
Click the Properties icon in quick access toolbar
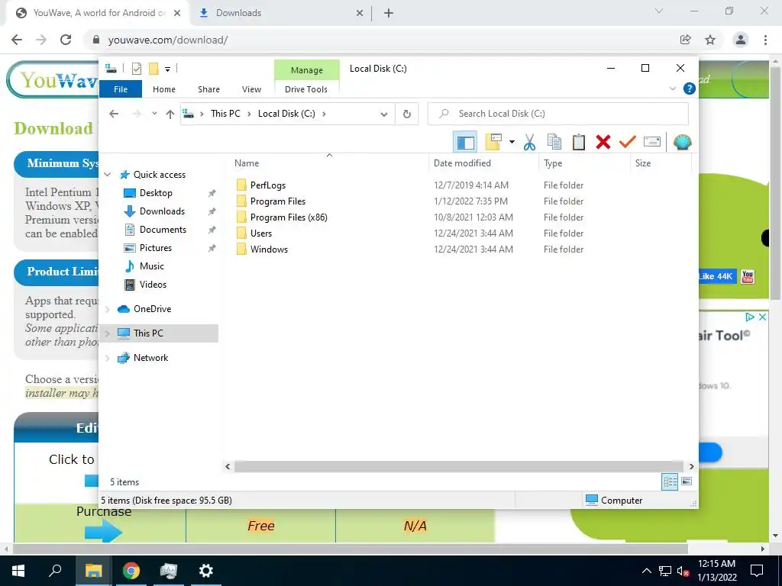[137, 69]
